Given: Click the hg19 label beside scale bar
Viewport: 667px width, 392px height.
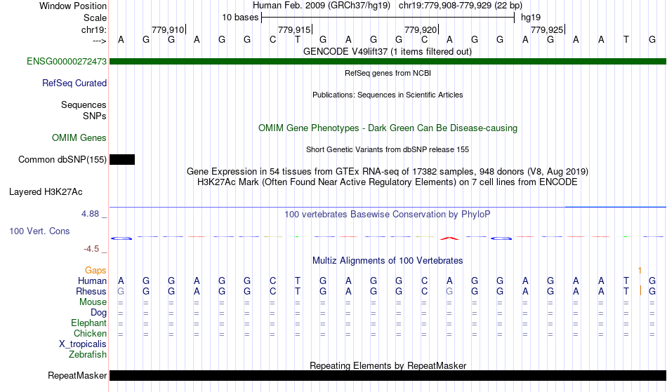Looking at the screenshot, I should pos(531,18).
